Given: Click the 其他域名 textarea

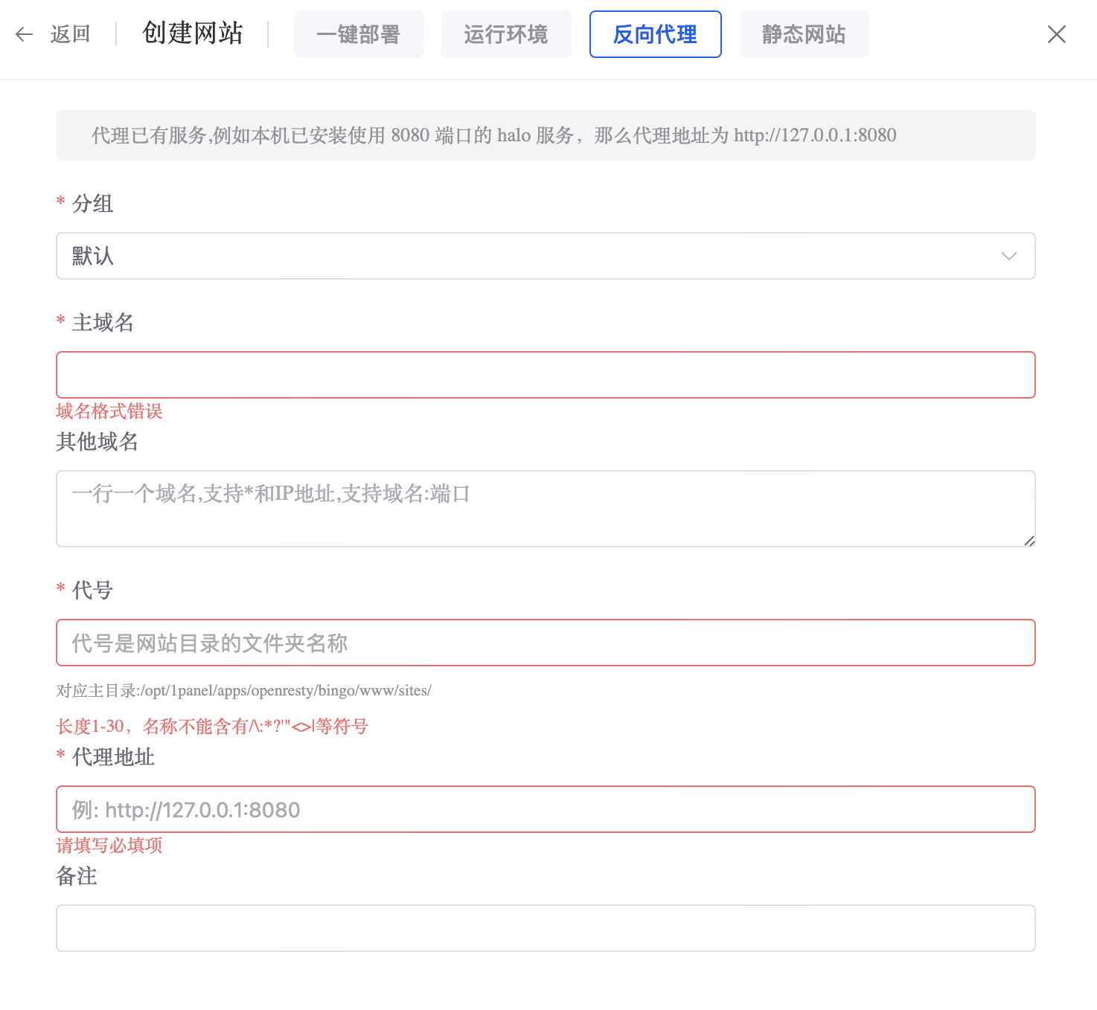Looking at the screenshot, I should pyautogui.click(x=545, y=509).
